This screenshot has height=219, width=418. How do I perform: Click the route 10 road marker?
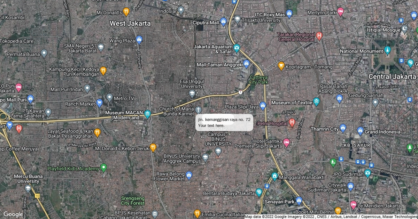37,196
